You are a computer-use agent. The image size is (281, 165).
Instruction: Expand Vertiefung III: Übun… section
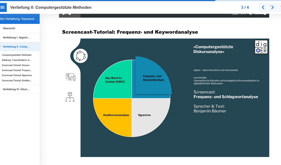coord(16,89)
